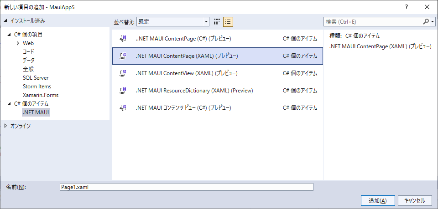Select the コード category
Image resolution: width=438 pixels, height=209 pixels.
coord(28,52)
